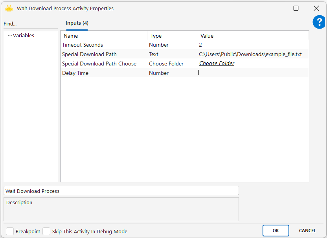Close the activity properties dialog
This screenshot has width=327, height=238.
tap(316, 8)
